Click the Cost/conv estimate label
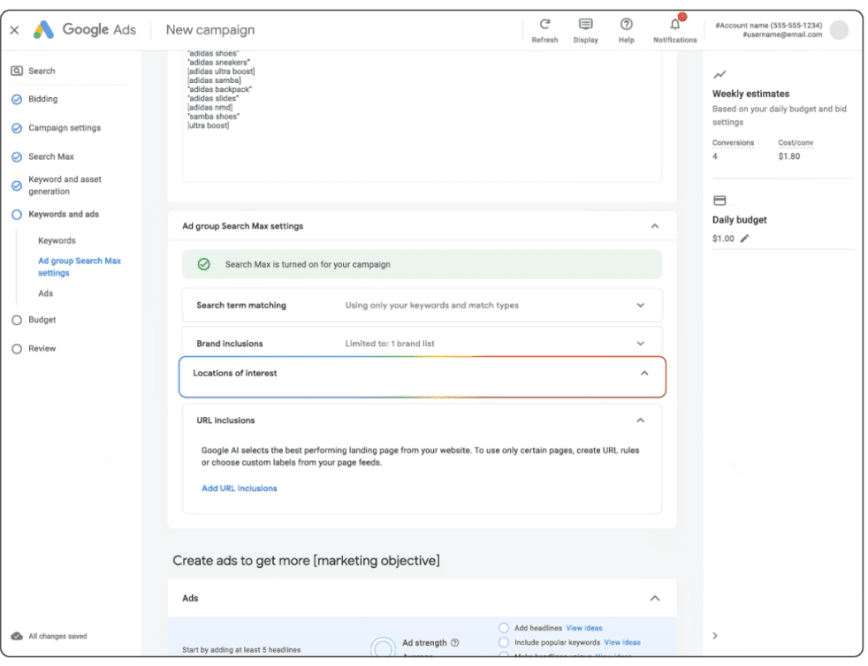The height and width of the screenshot is (666, 868). coord(796,143)
